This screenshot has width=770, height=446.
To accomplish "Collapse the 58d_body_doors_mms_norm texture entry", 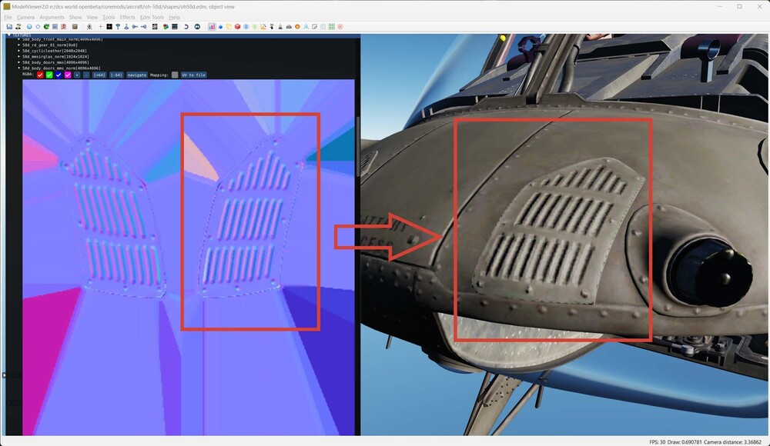I will tap(19, 68).
